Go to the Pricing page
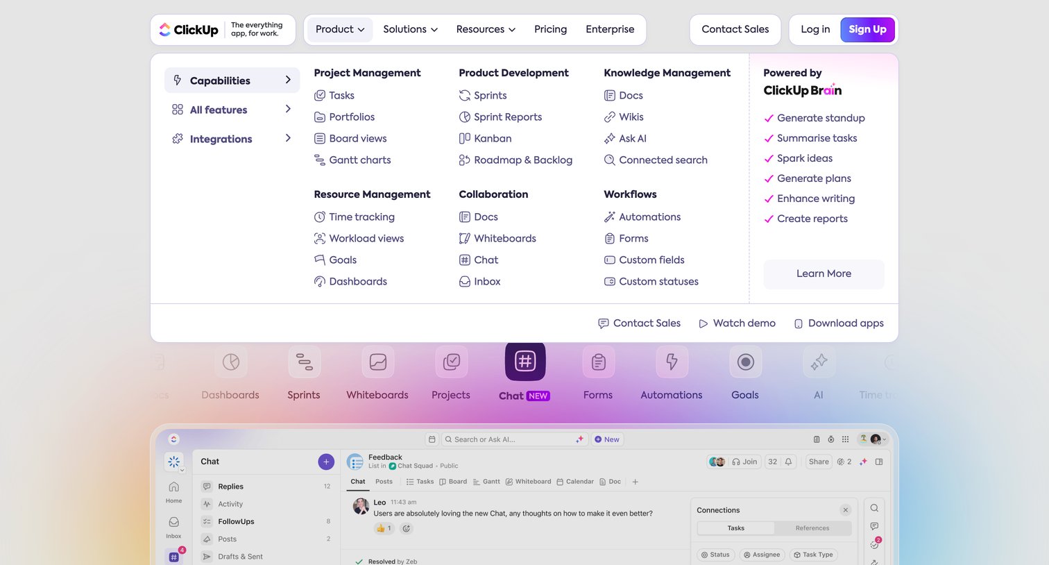1049x565 pixels. [x=550, y=30]
